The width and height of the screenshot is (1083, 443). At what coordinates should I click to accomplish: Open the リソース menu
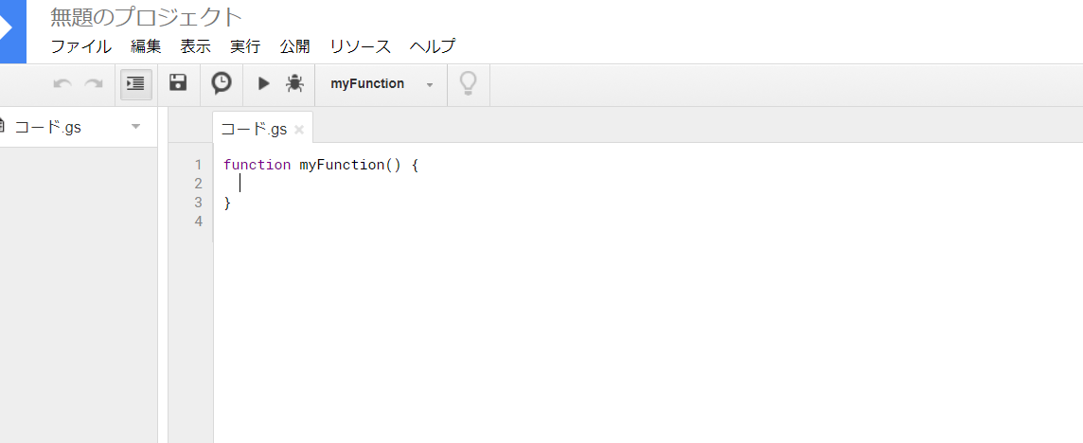tap(360, 46)
